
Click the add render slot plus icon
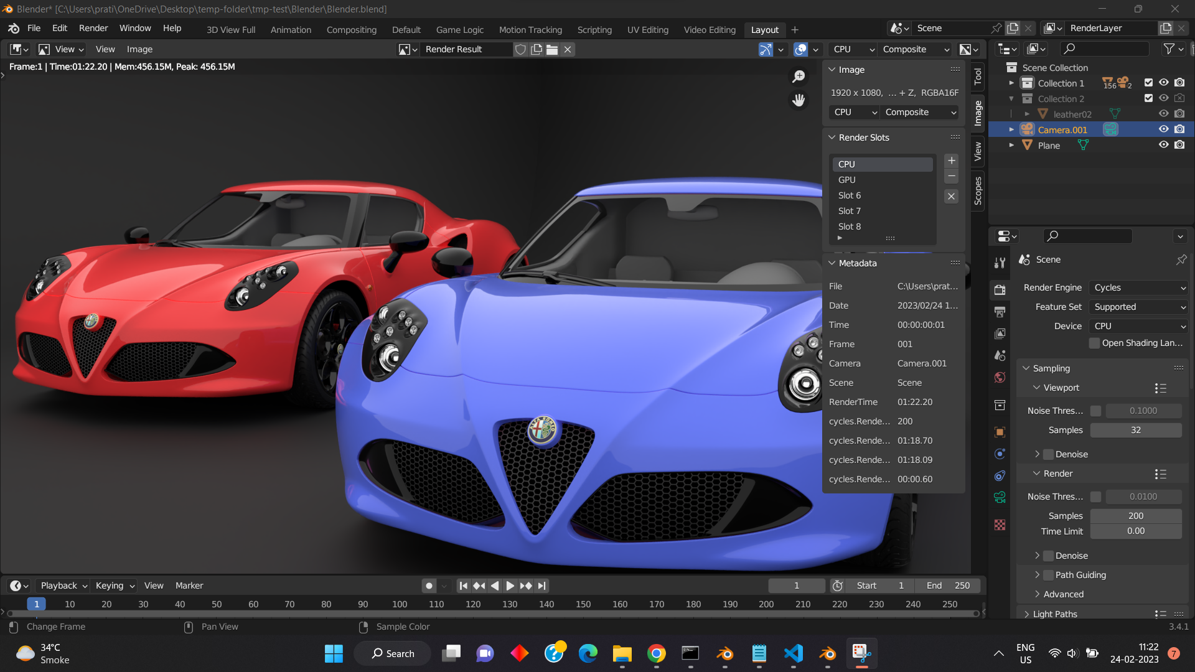[x=951, y=161]
